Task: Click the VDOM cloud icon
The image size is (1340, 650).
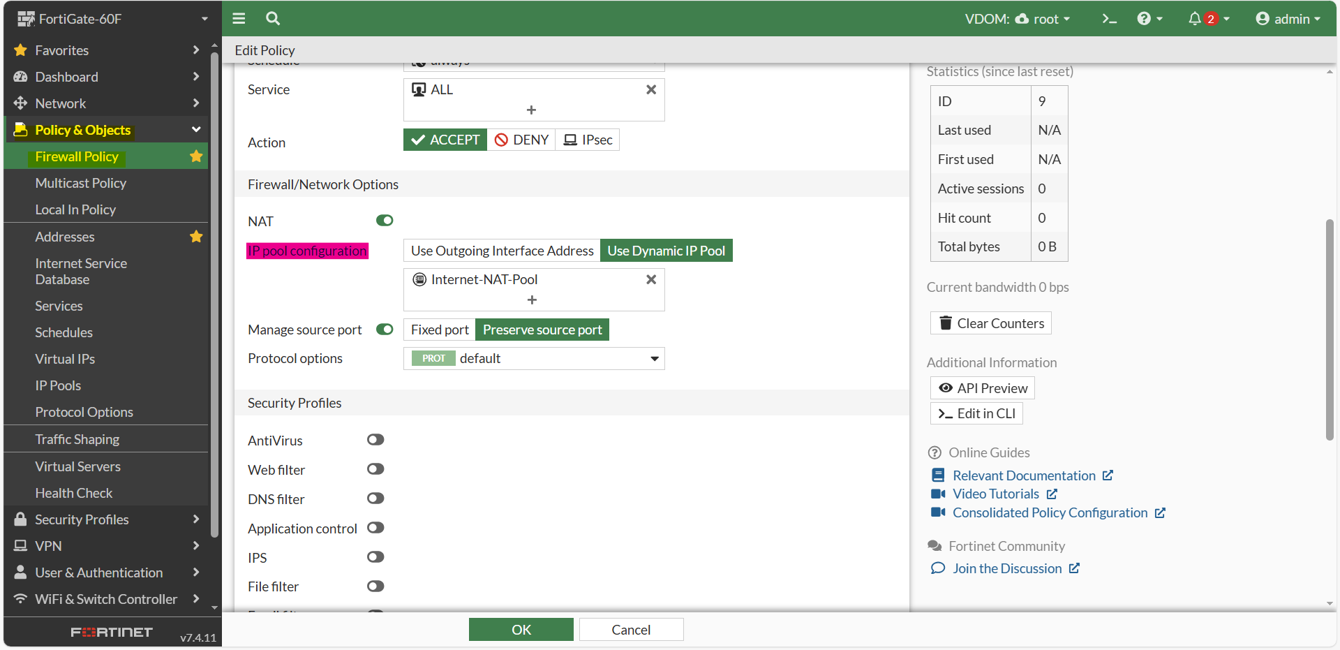Action: point(1022,19)
